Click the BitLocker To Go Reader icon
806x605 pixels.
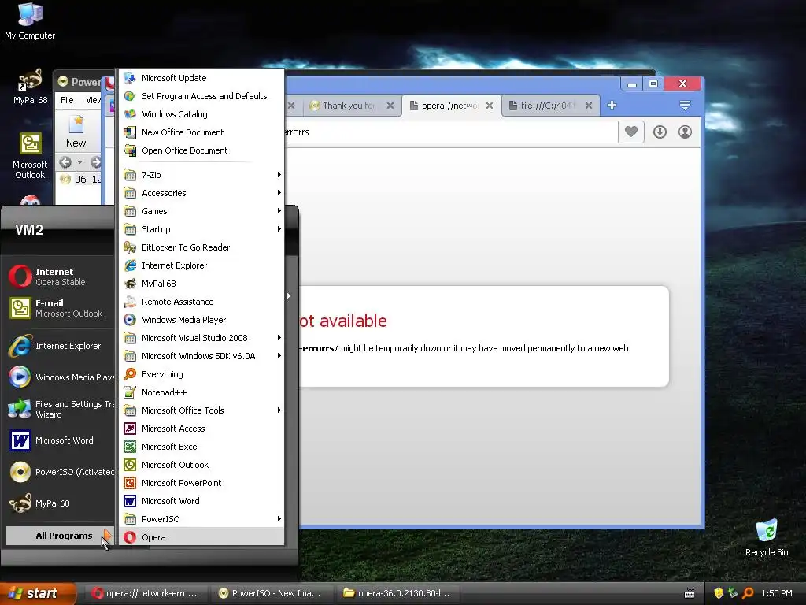tap(130, 247)
